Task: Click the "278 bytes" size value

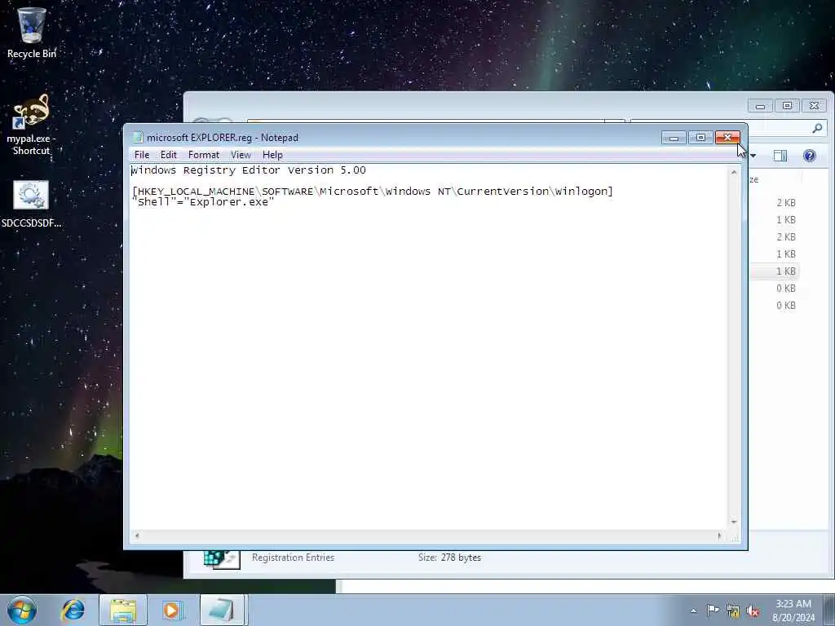Action: coord(461,558)
